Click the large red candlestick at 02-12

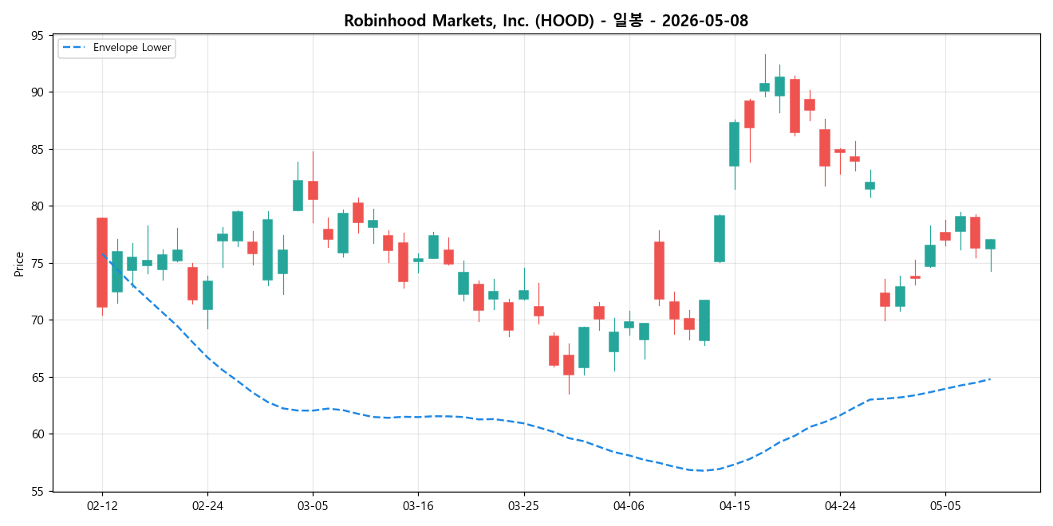(102, 262)
